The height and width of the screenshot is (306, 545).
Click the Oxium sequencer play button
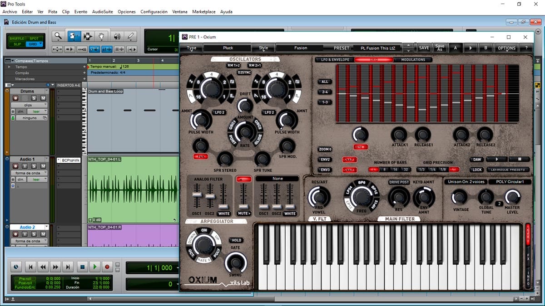(496, 160)
